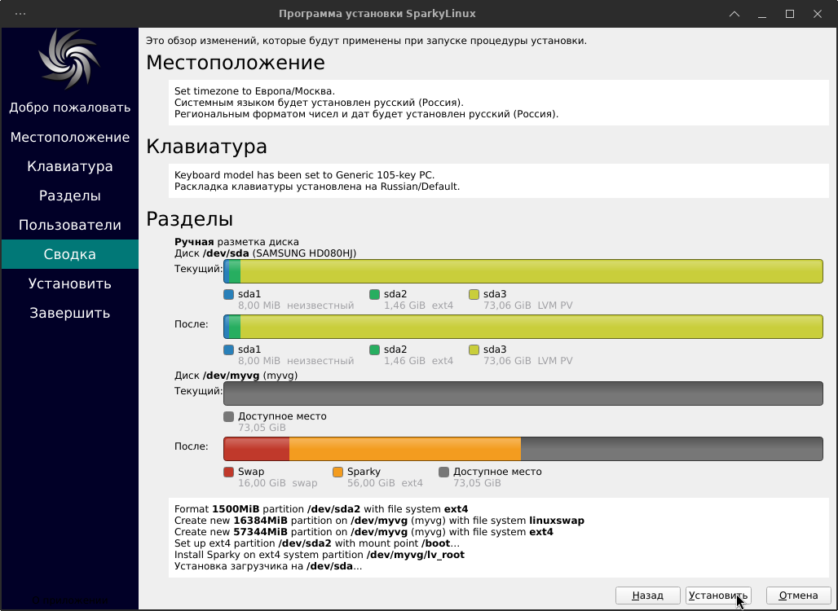This screenshot has width=838, height=611.
Task: Open the window menu with three dots
Action: pyautogui.click(x=20, y=14)
